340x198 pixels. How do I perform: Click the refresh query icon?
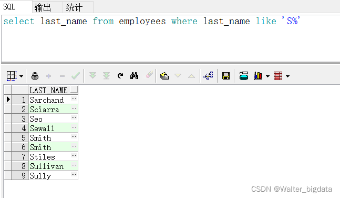pyautogui.click(x=120, y=76)
